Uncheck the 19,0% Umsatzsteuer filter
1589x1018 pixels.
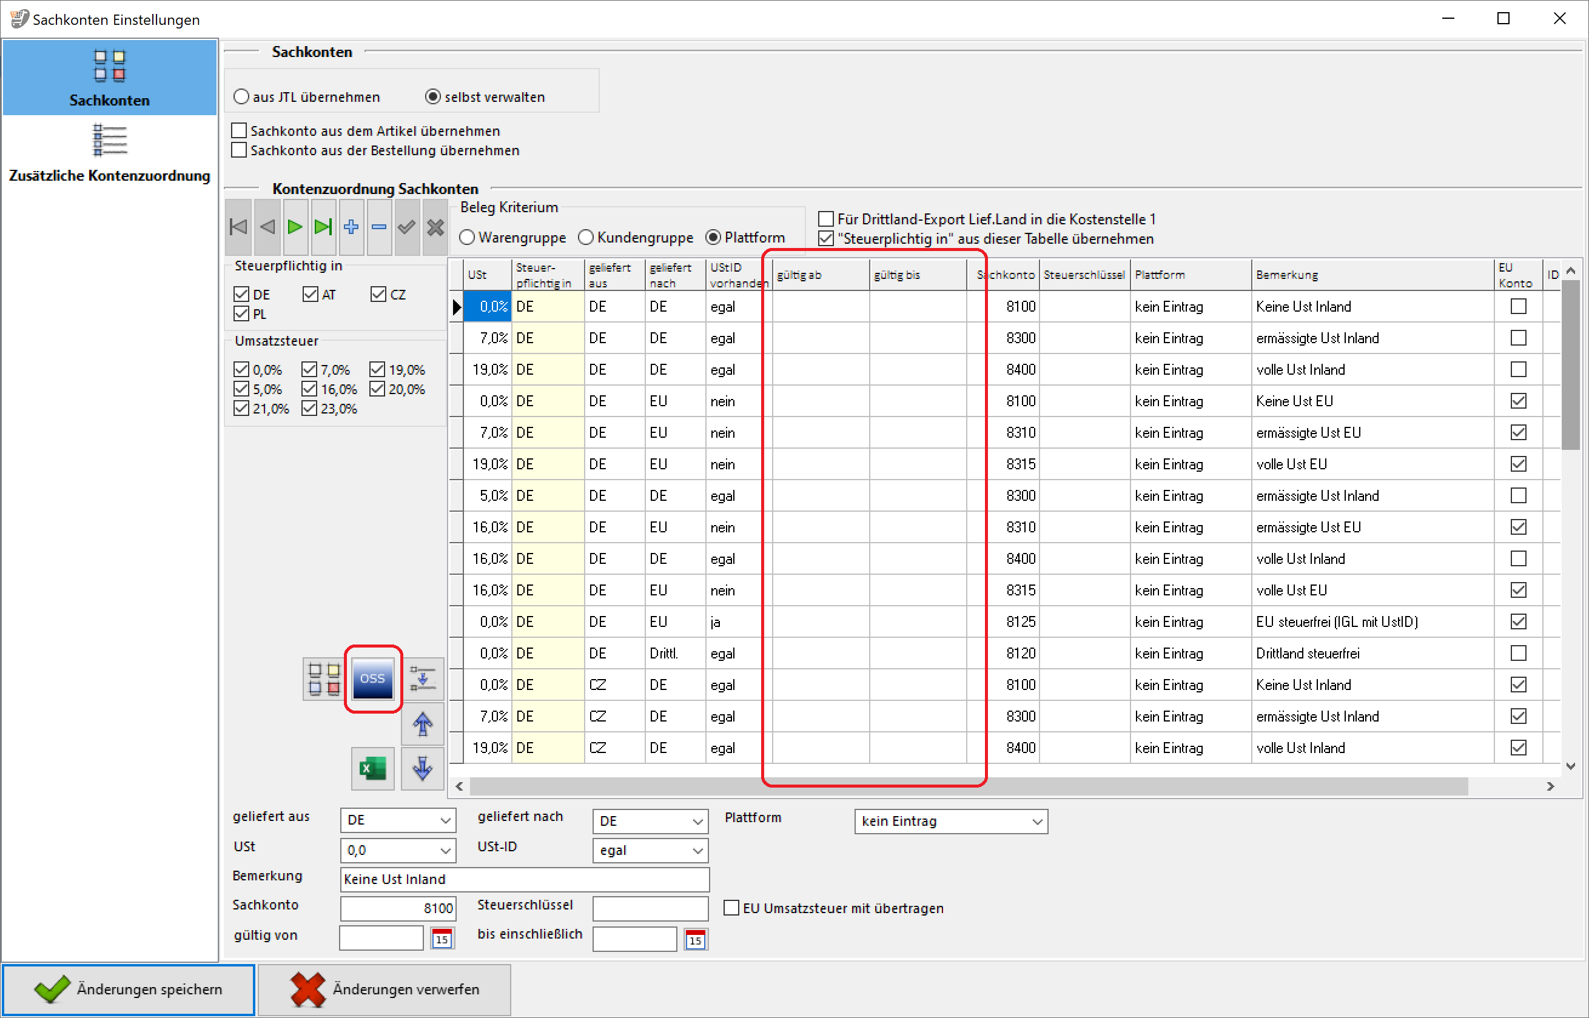click(377, 369)
